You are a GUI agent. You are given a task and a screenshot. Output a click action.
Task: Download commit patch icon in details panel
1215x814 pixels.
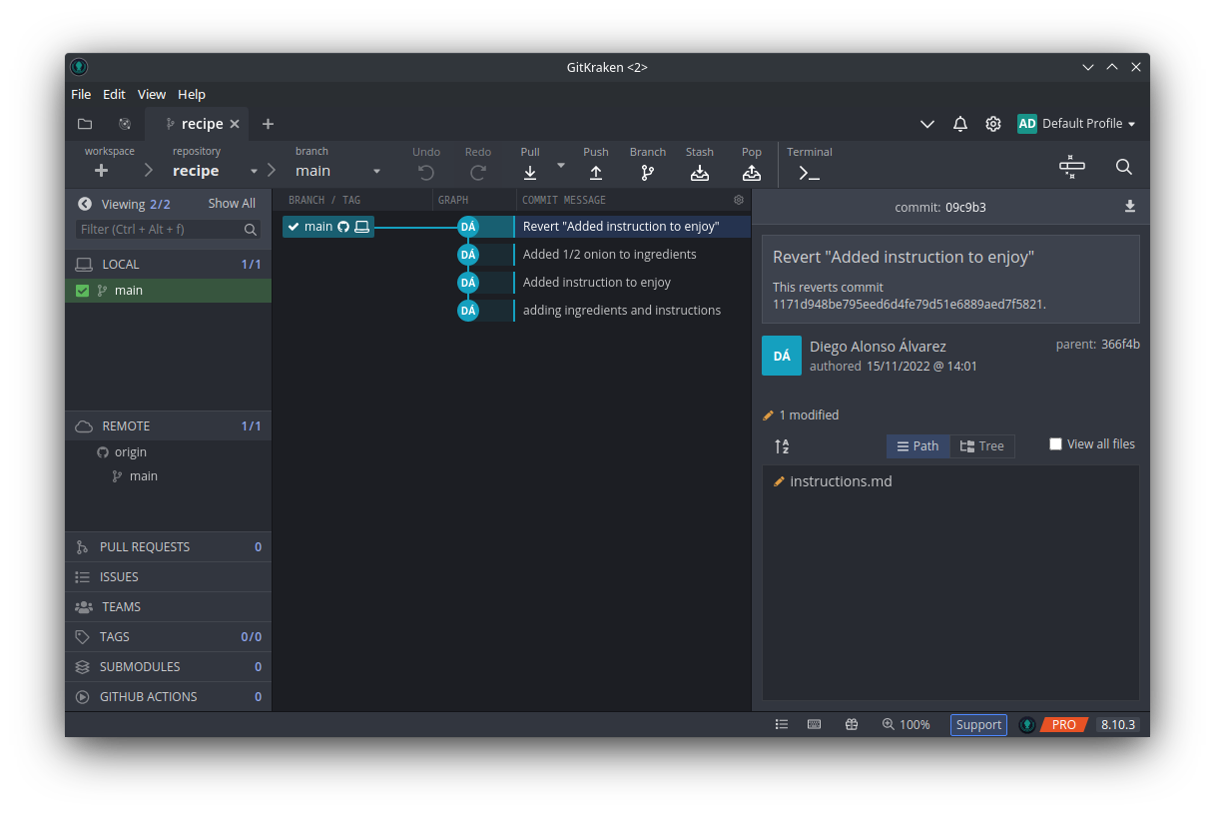(1130, 207)
